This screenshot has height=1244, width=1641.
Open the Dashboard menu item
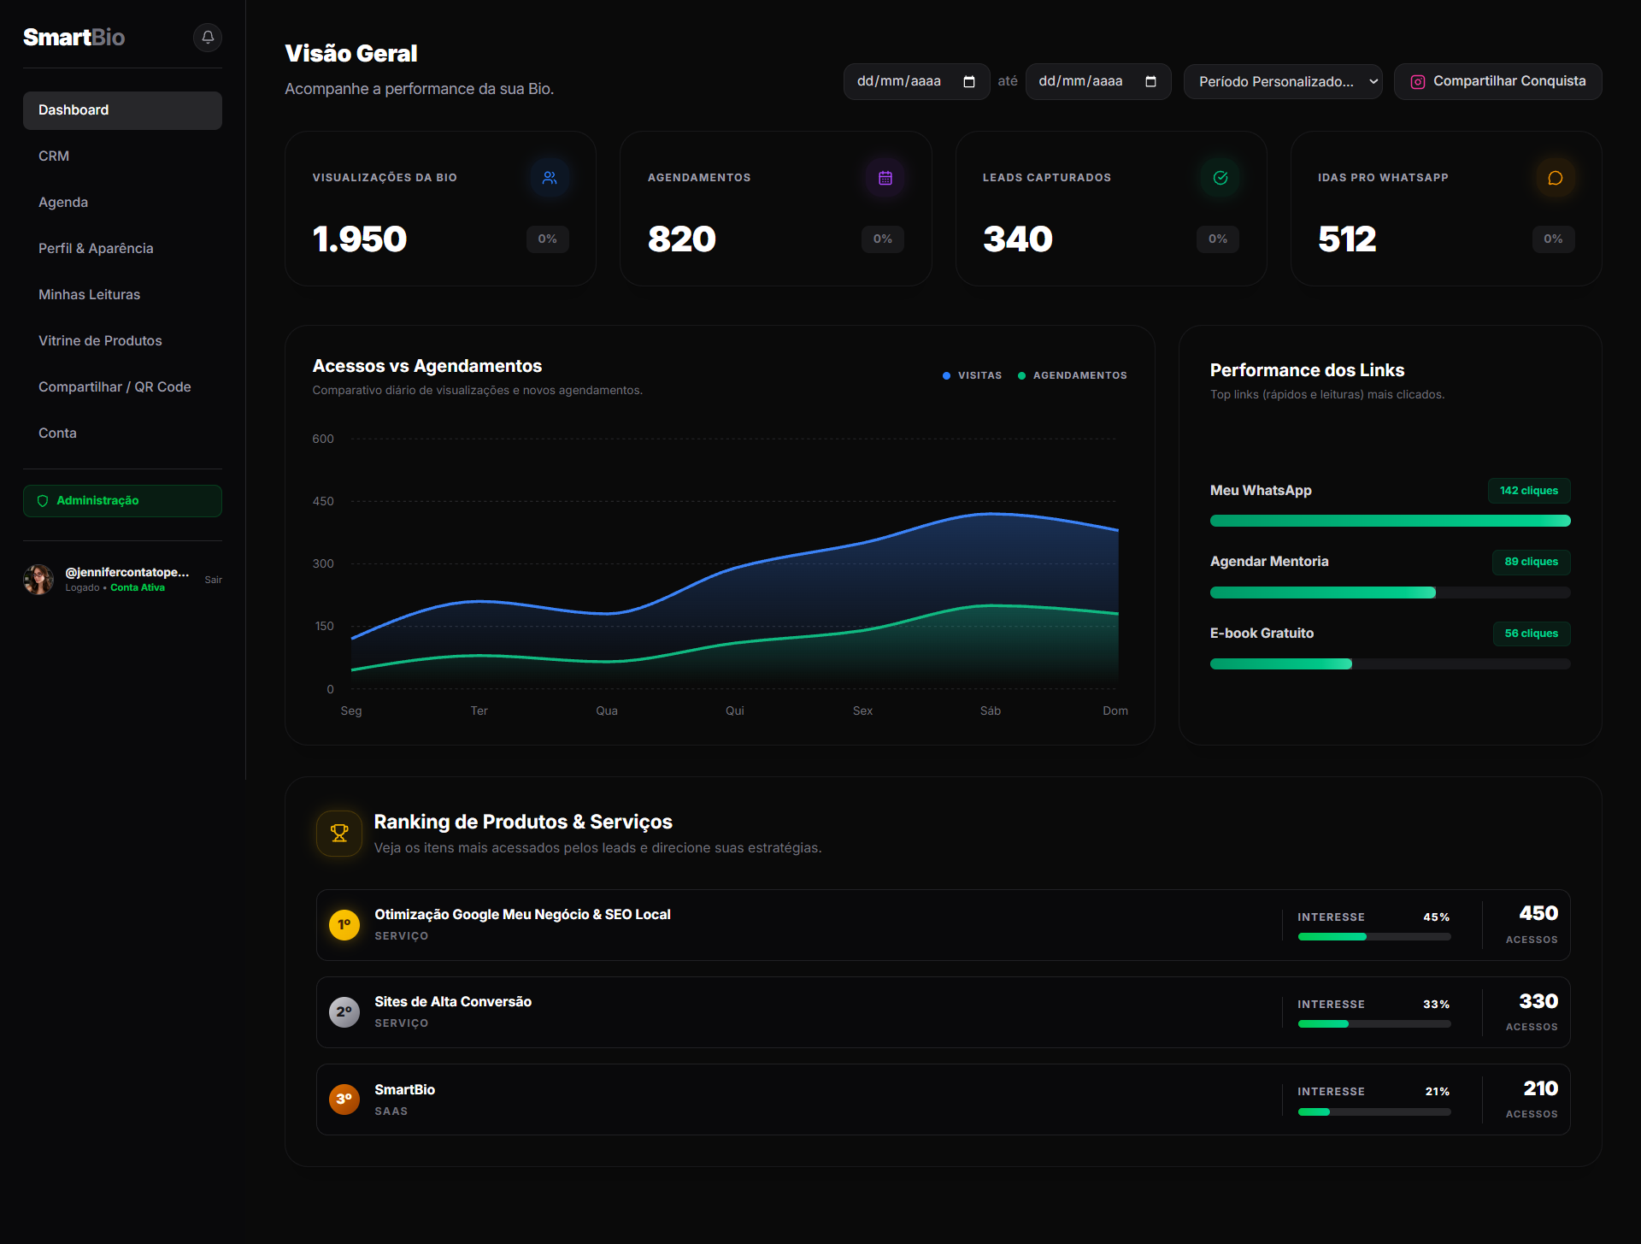tap(122, 110)
